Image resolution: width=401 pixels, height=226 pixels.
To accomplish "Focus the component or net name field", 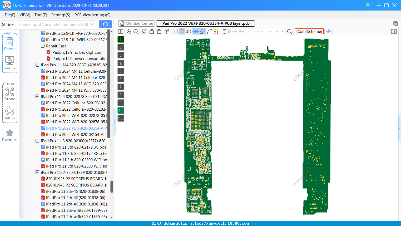I will tap(254, 31).
